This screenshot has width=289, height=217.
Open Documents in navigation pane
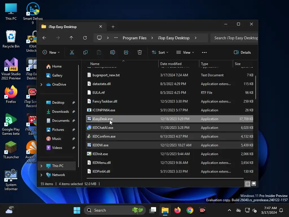click(61, 121)
